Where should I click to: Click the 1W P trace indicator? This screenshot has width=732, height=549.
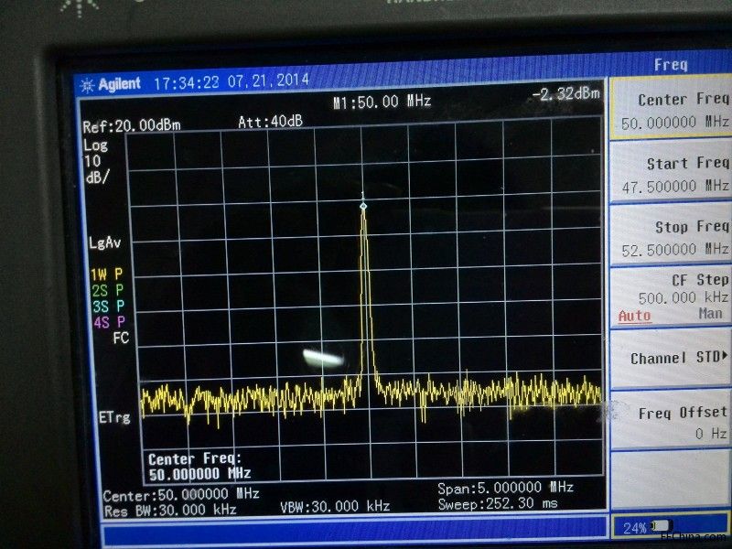point(106,274)
